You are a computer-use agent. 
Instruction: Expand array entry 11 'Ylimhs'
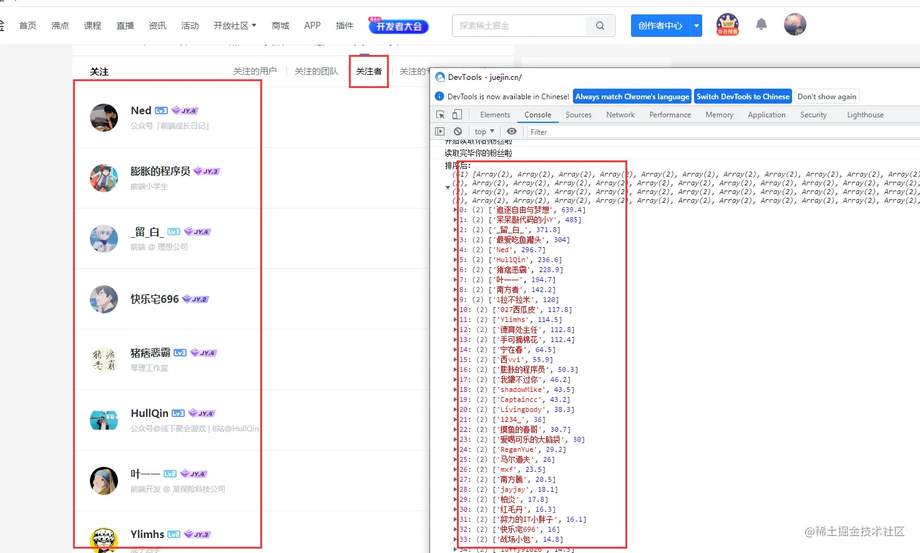click(x=455, y=320)
